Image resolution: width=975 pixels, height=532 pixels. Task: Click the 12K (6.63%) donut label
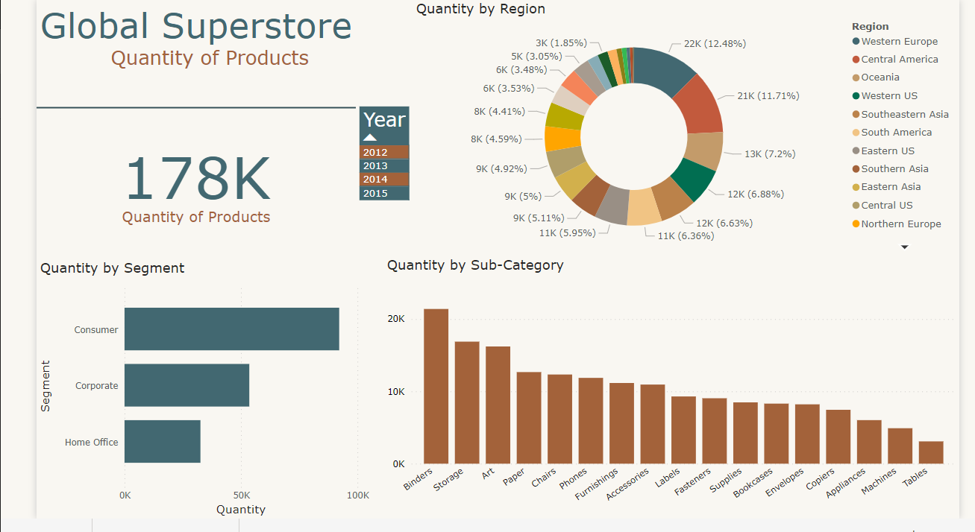724,223
